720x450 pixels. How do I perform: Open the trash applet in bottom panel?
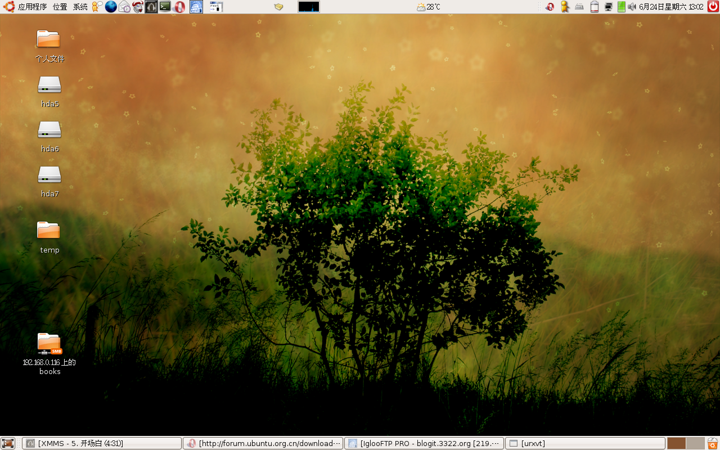tap(713, 443)
